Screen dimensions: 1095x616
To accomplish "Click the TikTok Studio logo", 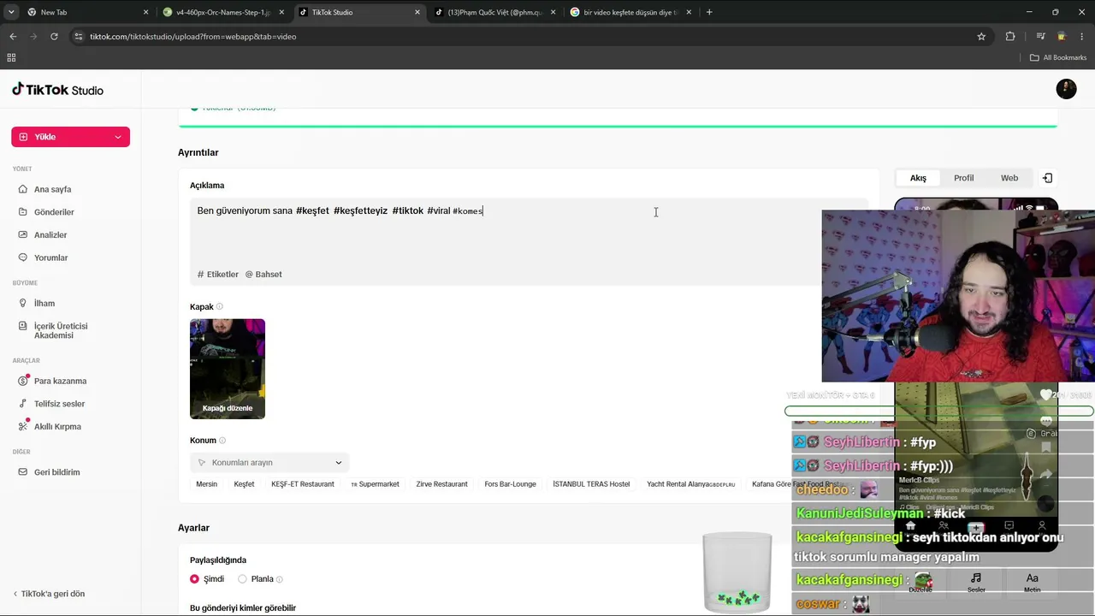I will 57,90.
